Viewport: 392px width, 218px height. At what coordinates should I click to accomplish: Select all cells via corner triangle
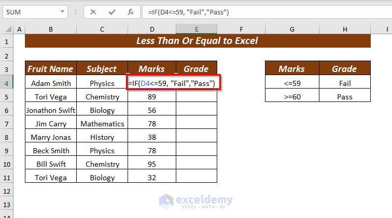click(x=8, y=30)
